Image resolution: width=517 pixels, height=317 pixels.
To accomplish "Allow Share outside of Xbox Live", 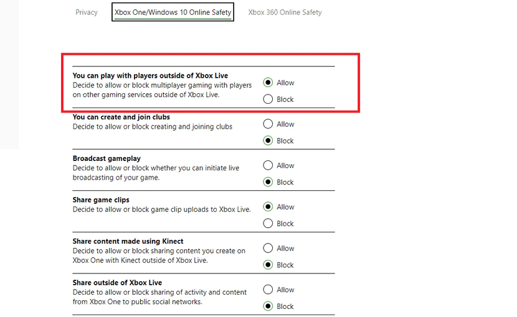I will [268, 290].
